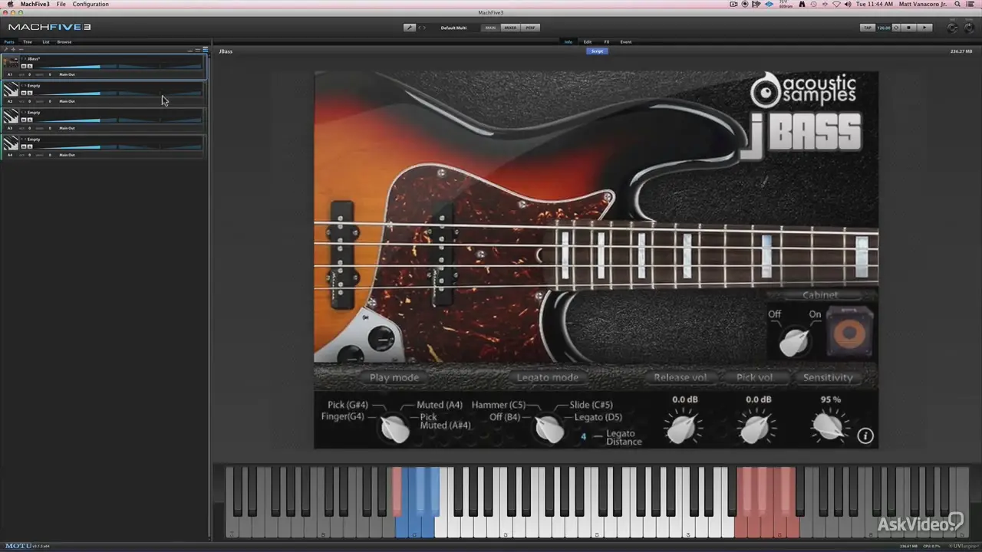Adjust the Release vol knob
Image resolution: width=982 pixels, height=552 pixels.
pyautogui.click(x=682, y=428)
